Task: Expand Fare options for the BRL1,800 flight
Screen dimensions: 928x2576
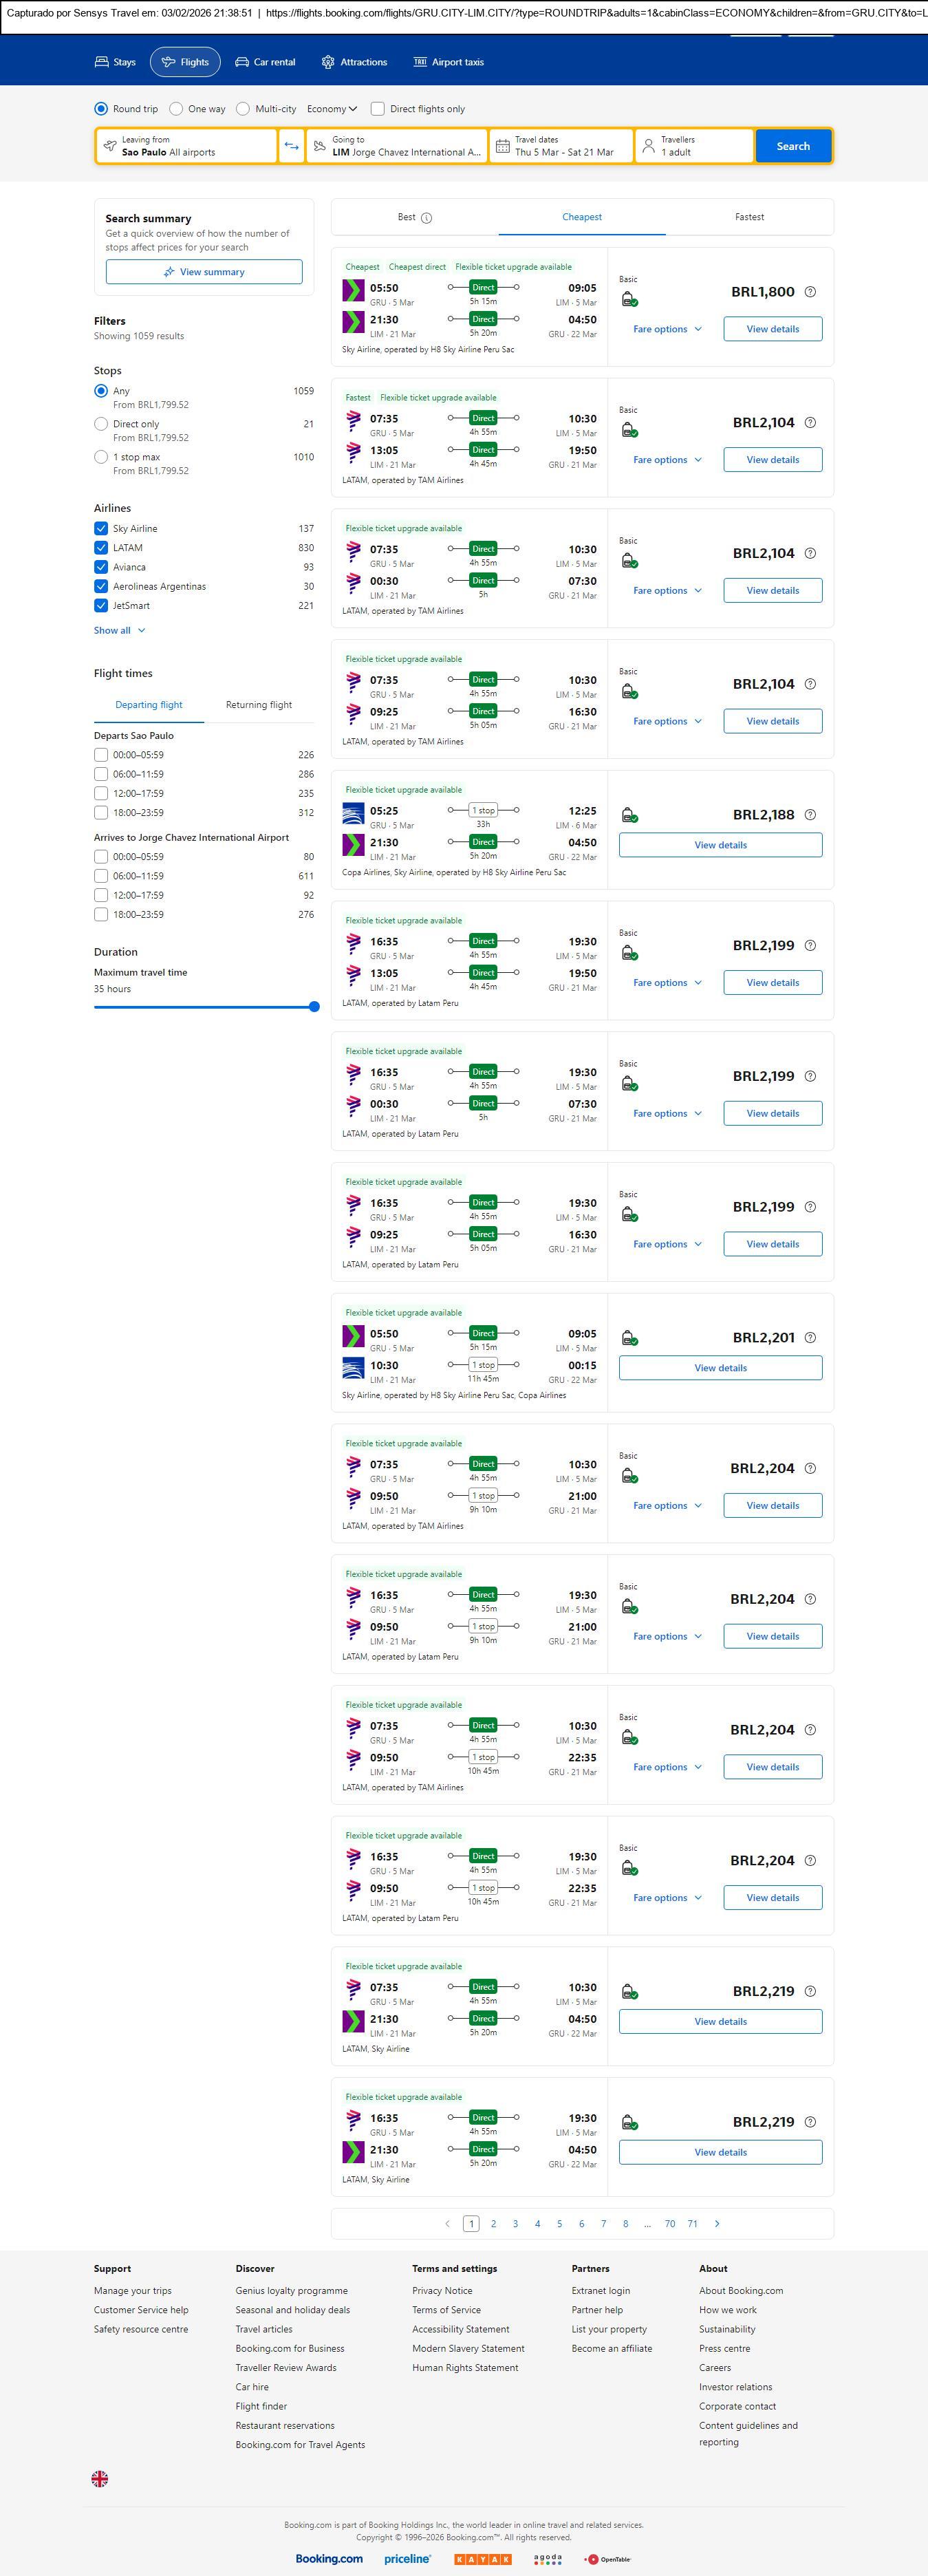Action: pos(667,329)
